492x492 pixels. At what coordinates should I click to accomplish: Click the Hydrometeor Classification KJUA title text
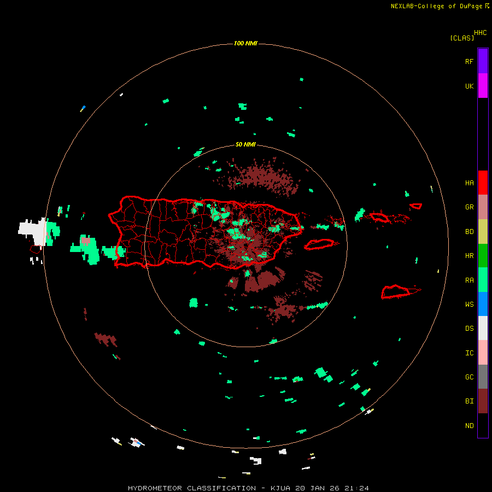pyautogui.click(x=248, y=488)
